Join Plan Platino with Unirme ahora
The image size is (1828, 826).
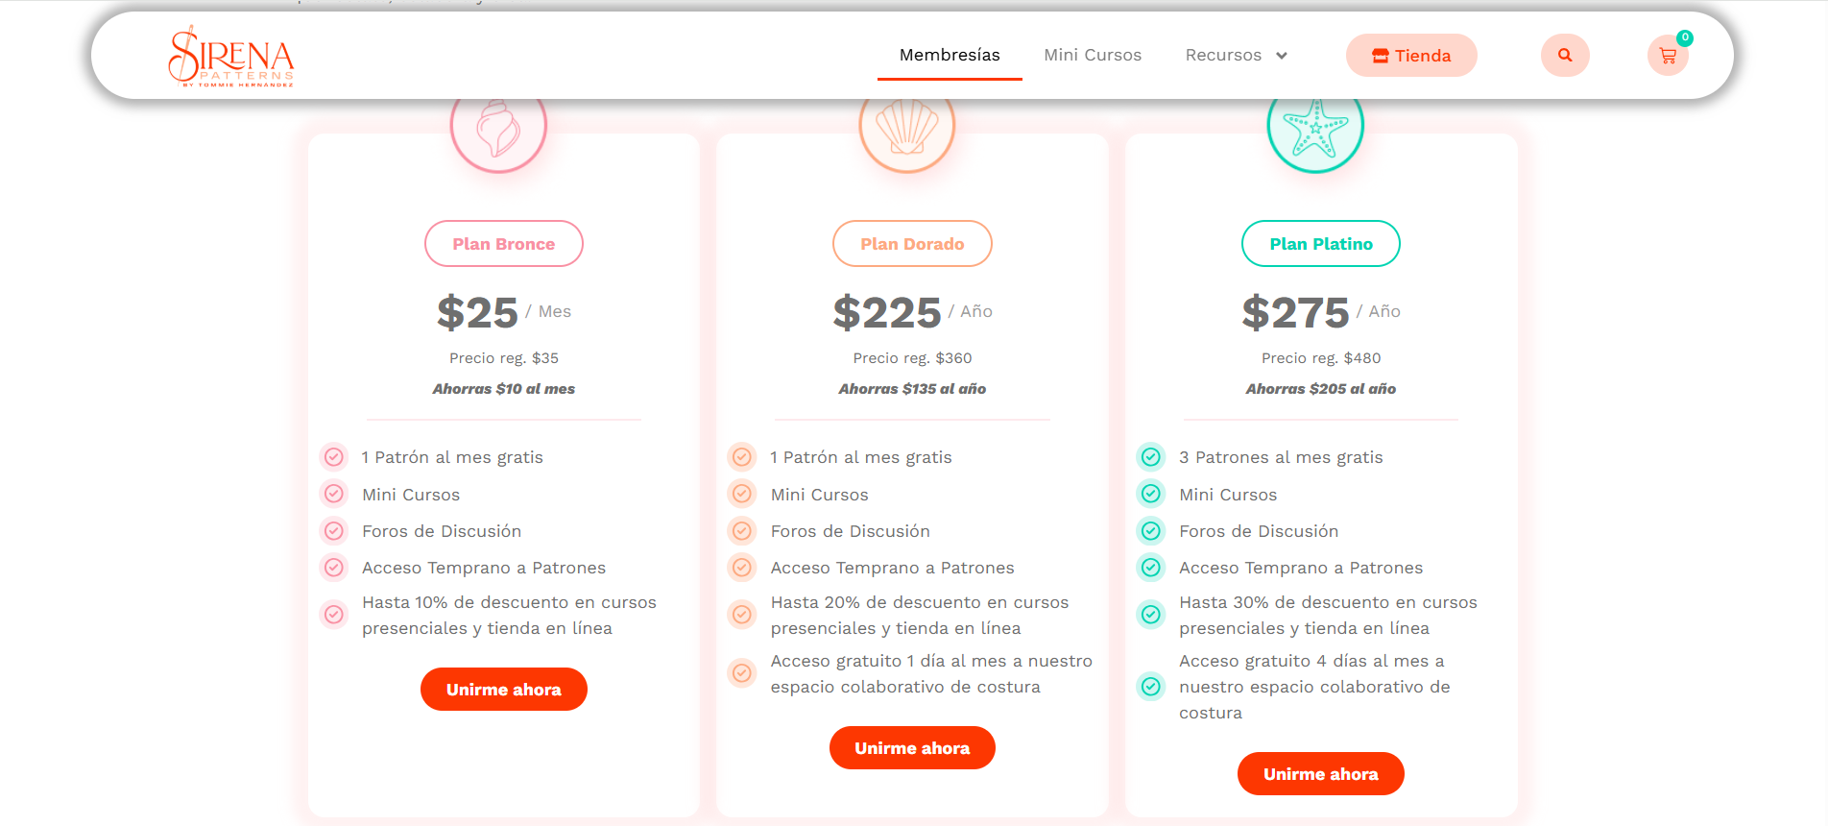(1321, 774)
